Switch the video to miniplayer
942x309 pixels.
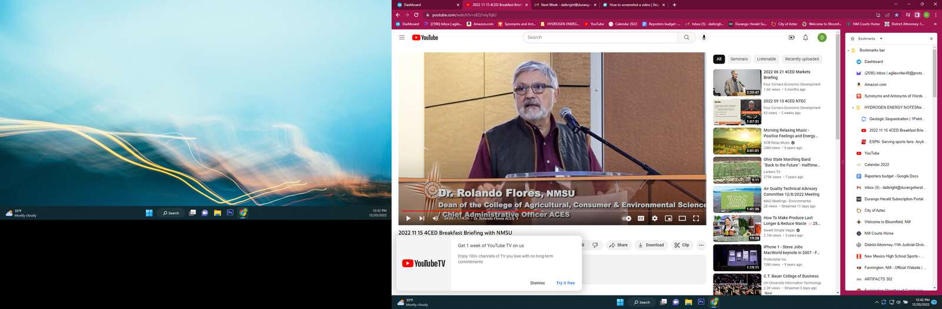click(668, 218)
